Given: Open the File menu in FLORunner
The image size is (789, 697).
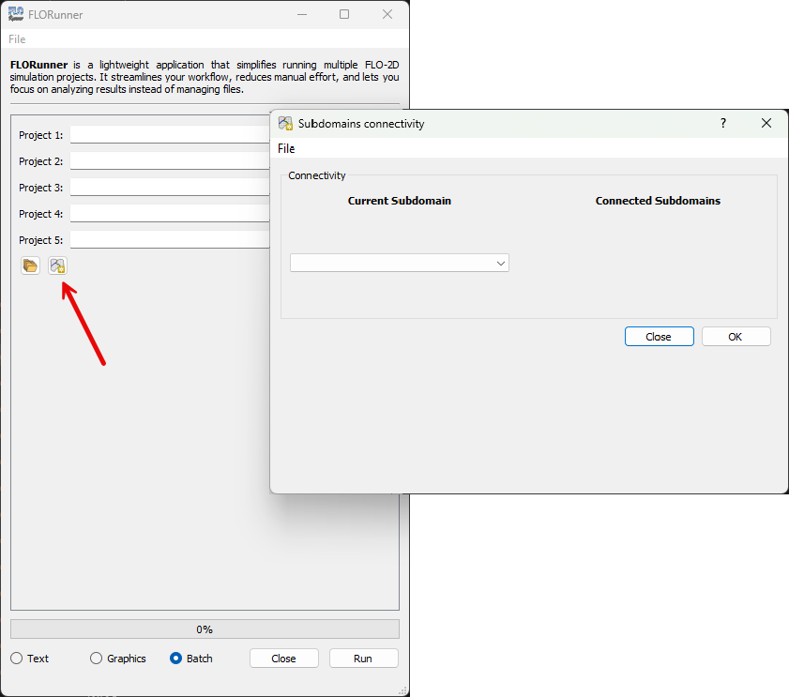Looking at the screenshot, I should click(x=17, y=39).
